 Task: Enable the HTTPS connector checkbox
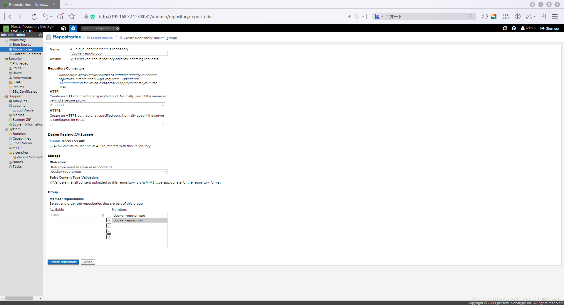click(x=51, y=124)
